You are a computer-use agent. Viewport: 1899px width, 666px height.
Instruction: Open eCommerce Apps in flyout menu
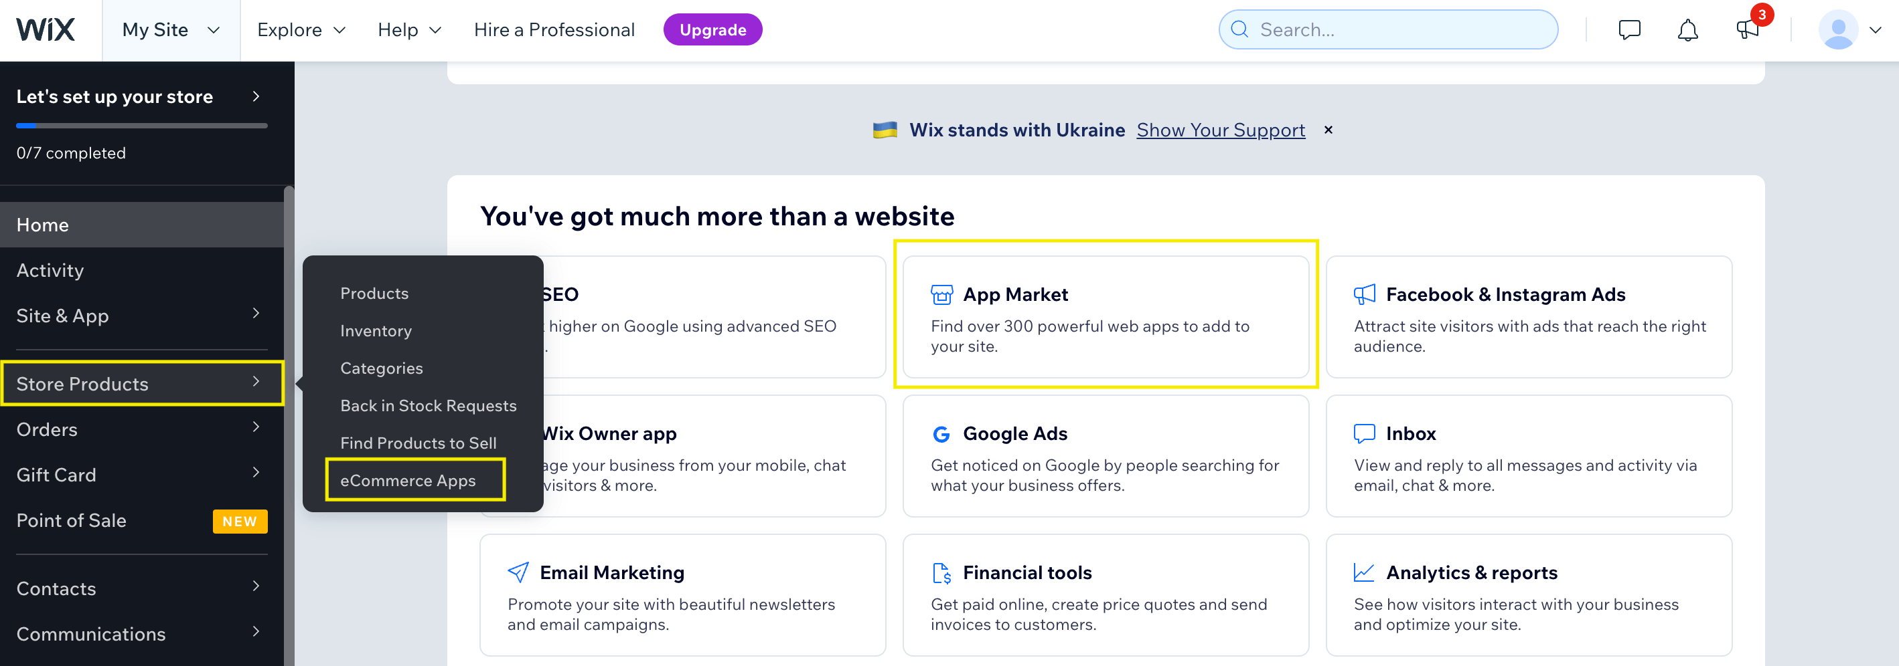point(408,481)
